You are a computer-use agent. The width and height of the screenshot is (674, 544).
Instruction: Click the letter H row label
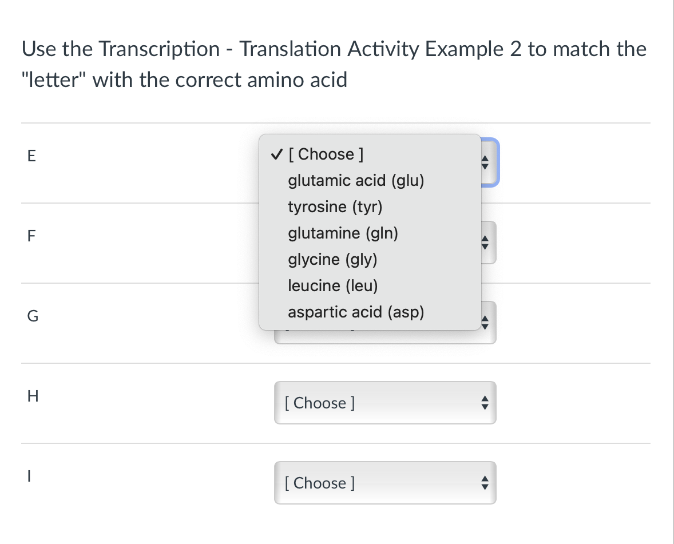(x=32, y=396)
